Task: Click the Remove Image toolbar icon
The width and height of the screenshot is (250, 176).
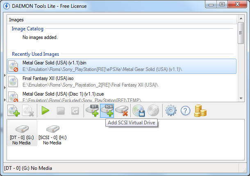Action: (x=28, y=110)
